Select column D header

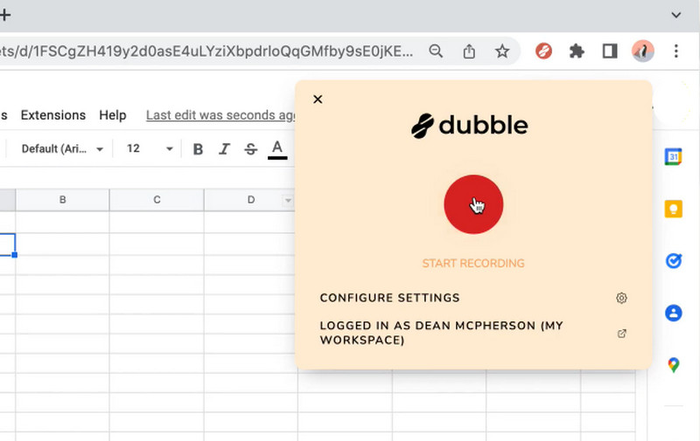tap(251, 200)
